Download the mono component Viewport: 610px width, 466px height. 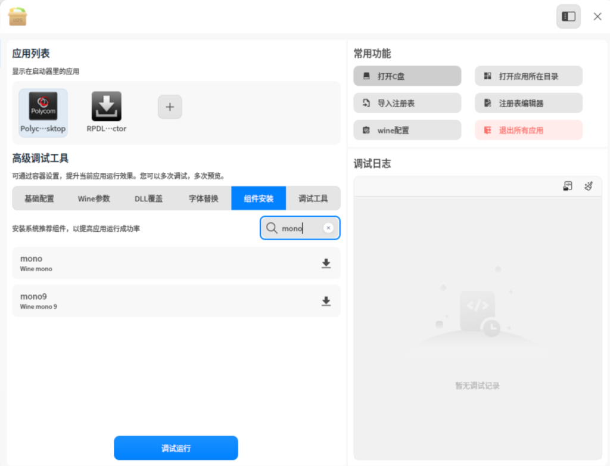[326, 263]
